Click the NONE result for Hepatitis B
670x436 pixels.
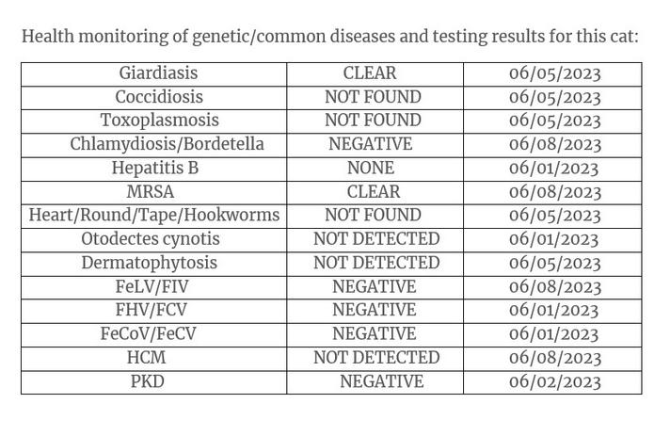tap(371, 168)
